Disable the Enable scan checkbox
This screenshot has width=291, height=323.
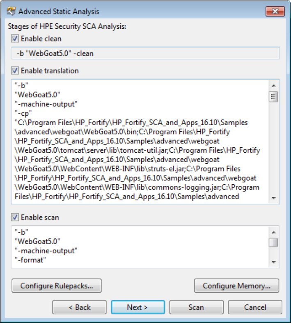(x=15, y=218)
